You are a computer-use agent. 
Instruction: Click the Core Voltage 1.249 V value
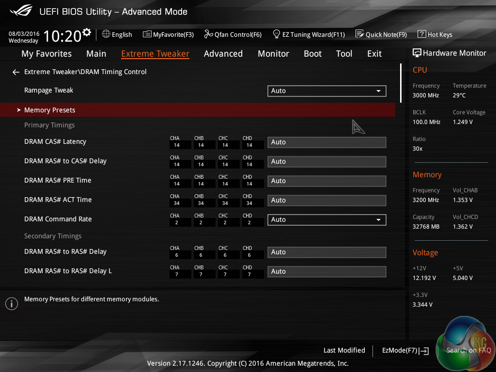click(x=463, y=122)
